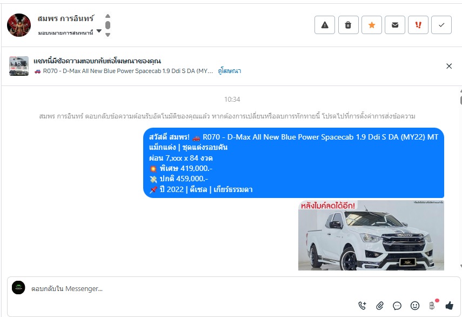
Task: Open the ad thumbnail in banner
Action: [x=19, y=66]
